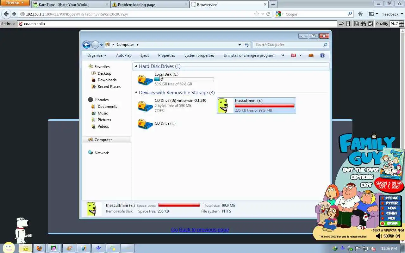This screenshot has height=253, width=405.
Task: Click the Go arrow next to Address field
Action: [341, 24]
